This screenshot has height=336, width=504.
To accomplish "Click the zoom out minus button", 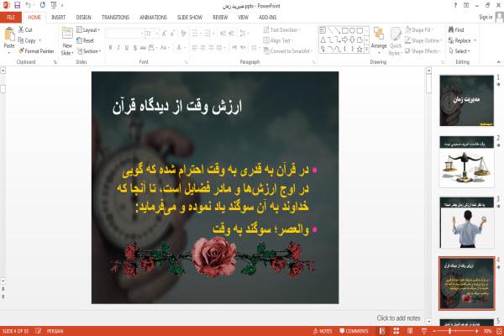I will tap(434, 331).
